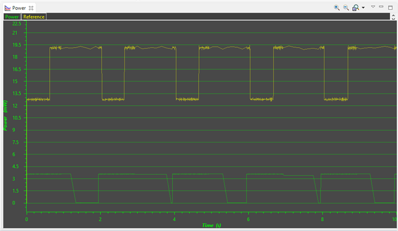This screenshot has width=398, height=231.
Task: Click the 7.5 value on the power axis
Action: [15, 142]
